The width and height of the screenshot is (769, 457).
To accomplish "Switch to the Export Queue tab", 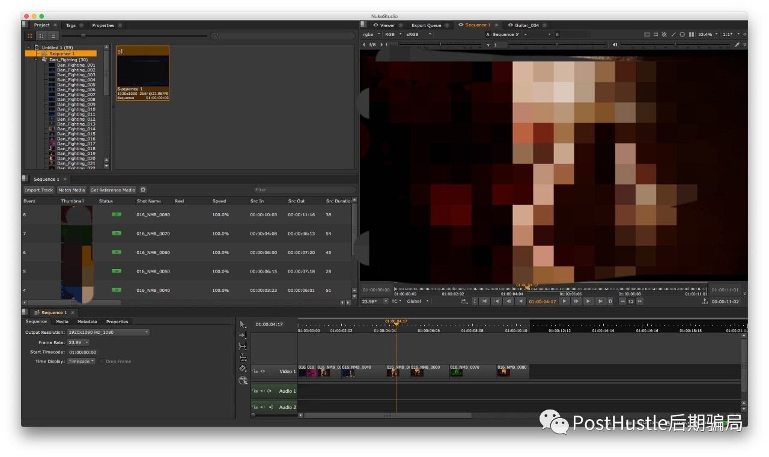I will pos(426,25).
